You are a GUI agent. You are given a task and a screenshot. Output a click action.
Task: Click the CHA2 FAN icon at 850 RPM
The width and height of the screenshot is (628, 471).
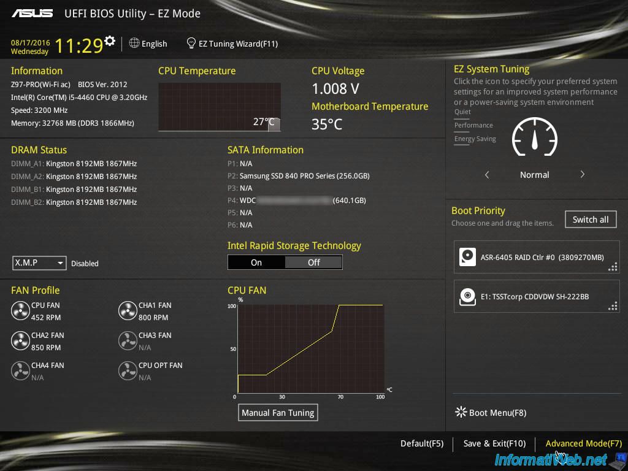click(20, 340)
